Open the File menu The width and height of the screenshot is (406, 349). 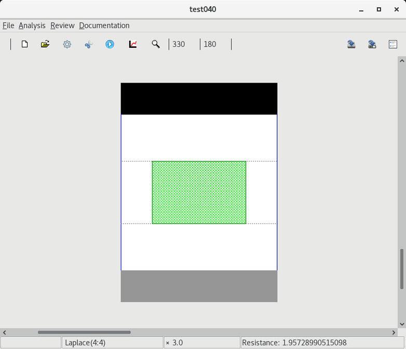8,25
